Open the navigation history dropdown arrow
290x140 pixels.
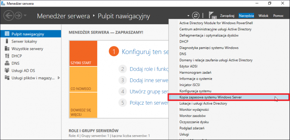pos(25,16)
